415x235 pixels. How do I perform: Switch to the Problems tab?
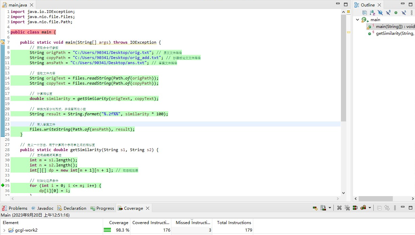tap(15, 208)
